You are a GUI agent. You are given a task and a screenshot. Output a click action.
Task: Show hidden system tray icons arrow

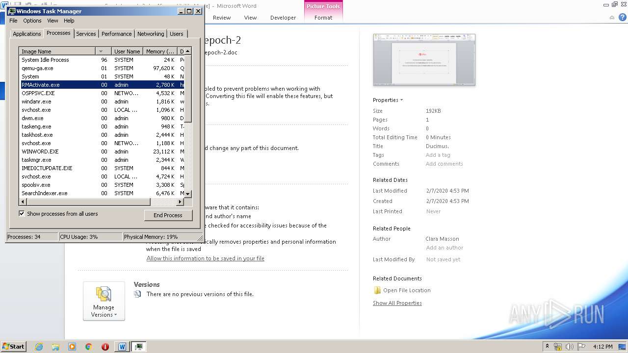548,347
